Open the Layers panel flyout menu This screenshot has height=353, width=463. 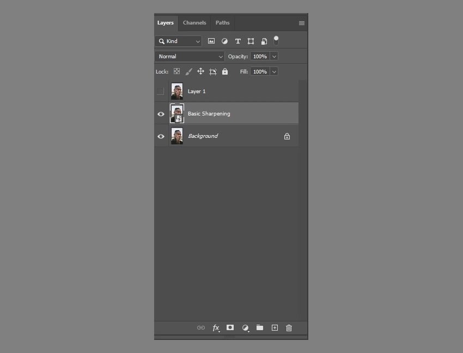(x=302, y=23)
